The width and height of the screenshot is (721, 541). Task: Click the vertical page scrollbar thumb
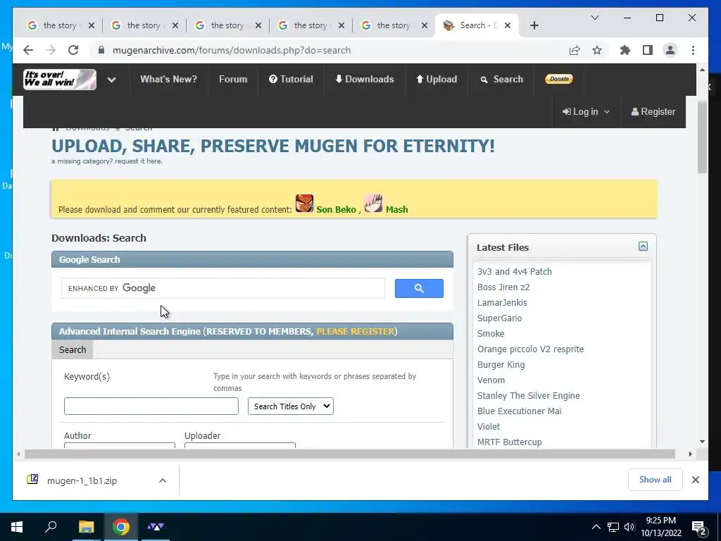[702, 137]
